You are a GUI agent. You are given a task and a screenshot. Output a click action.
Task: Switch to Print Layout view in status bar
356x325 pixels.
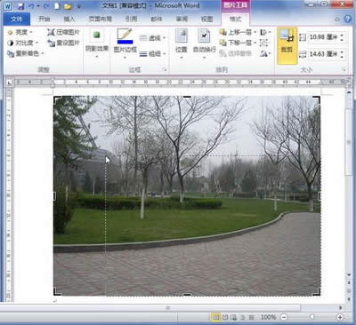pyautogui.click(x=215, y=317)
